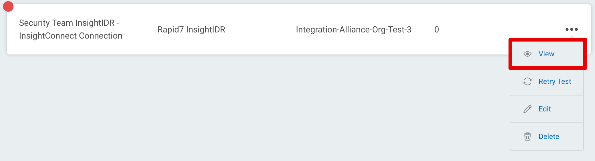Click the Integration-Alliance-Org-Test-3 organization text
This screenshot has width=595, height=161.
353,30
